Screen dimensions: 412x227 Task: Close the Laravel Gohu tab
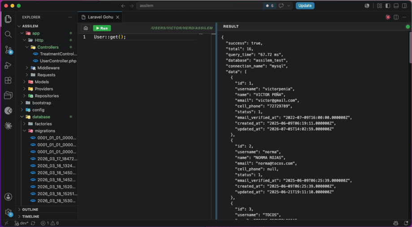coord(118,17)
